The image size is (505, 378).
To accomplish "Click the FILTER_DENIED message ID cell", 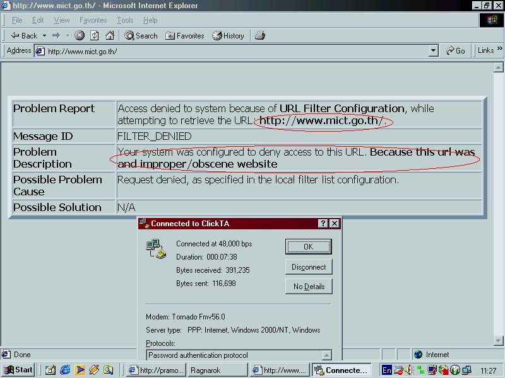I will click(299, 136).
